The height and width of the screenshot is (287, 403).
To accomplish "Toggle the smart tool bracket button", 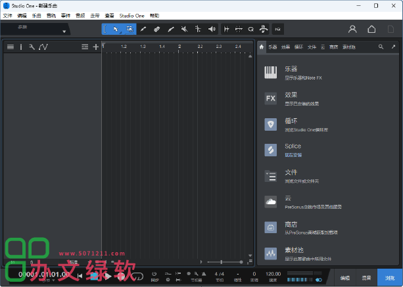I will [105, 29].
